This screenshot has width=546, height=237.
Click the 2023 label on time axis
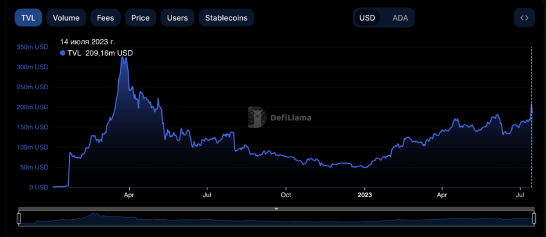364,195
